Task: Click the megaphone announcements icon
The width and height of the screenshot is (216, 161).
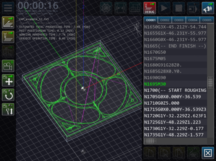Action: (208, 8)
